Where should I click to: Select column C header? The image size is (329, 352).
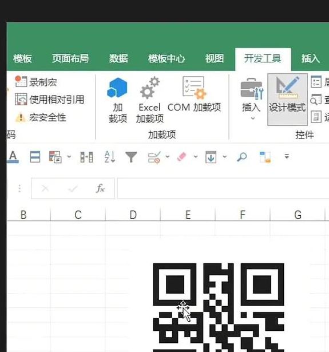click(x=78, y=215)
